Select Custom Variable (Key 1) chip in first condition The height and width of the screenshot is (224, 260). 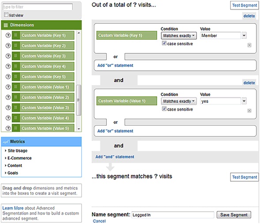pyautogui.click(x=127, y=35)
